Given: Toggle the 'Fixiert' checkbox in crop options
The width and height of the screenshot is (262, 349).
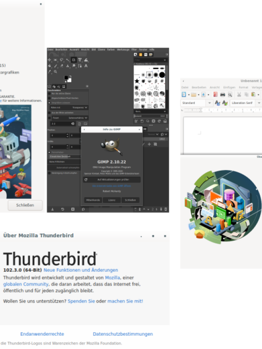Looking at the screenshot, I should tap(49, 118).
